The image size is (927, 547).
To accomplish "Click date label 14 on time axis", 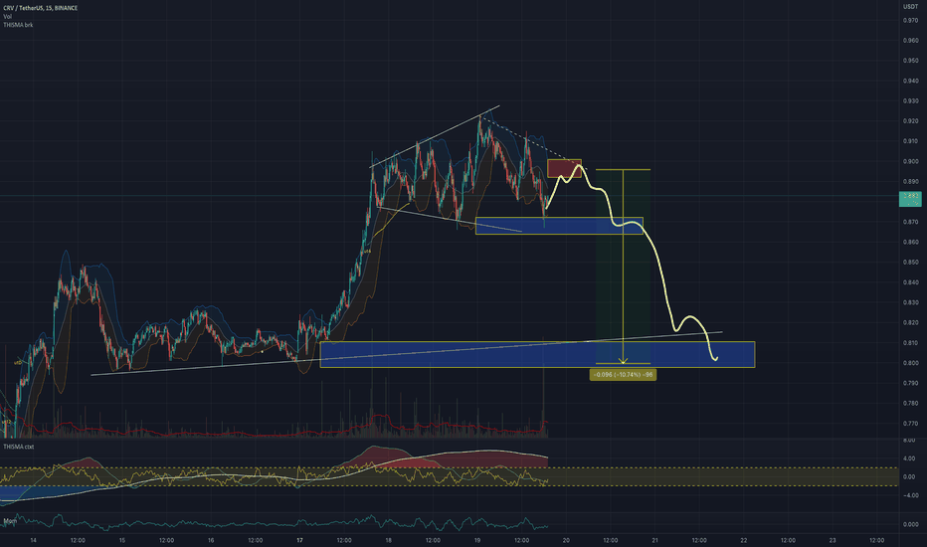I will point(33,540).
